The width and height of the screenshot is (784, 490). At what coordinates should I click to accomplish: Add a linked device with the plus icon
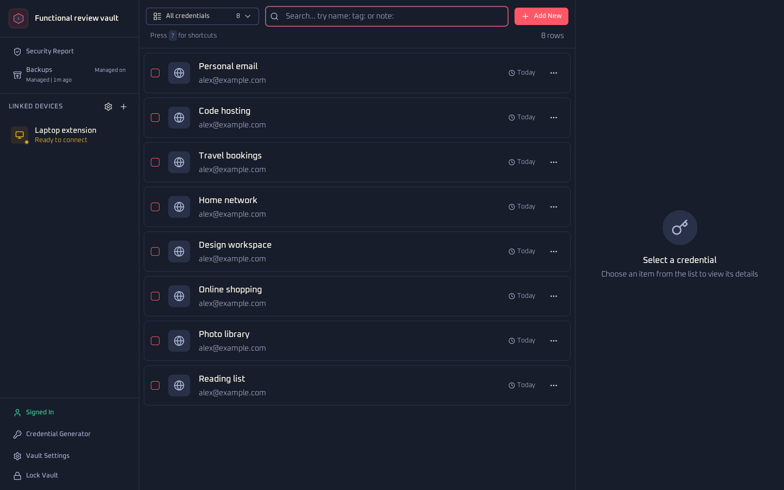(123, 107)
